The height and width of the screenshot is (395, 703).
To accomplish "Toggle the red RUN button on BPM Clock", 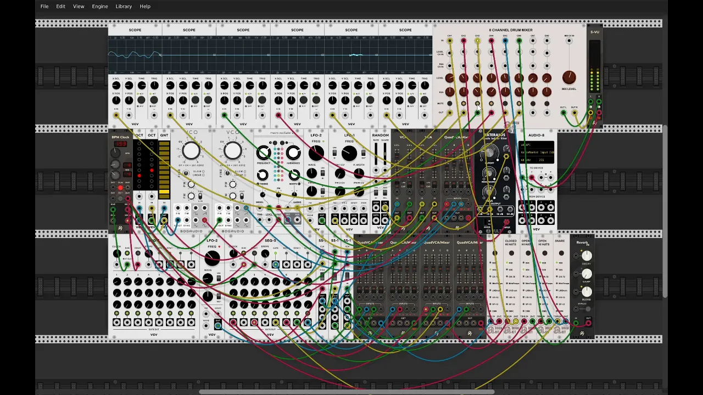I will pyautogui.click(x=120, y=188).
